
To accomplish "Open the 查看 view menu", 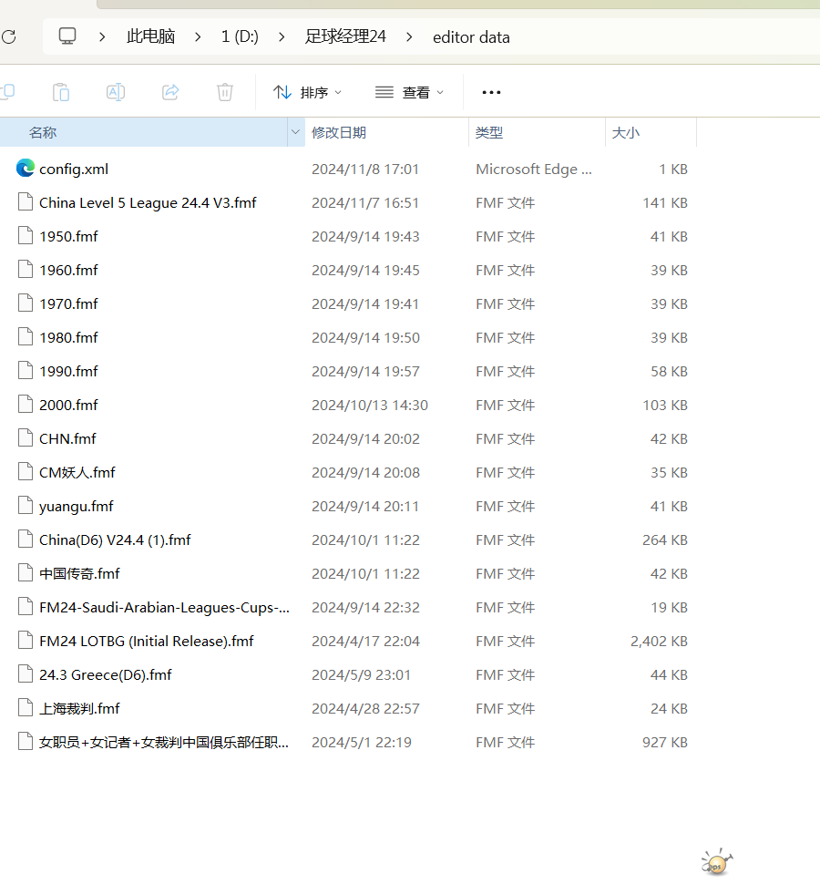I will click(410, 92).
